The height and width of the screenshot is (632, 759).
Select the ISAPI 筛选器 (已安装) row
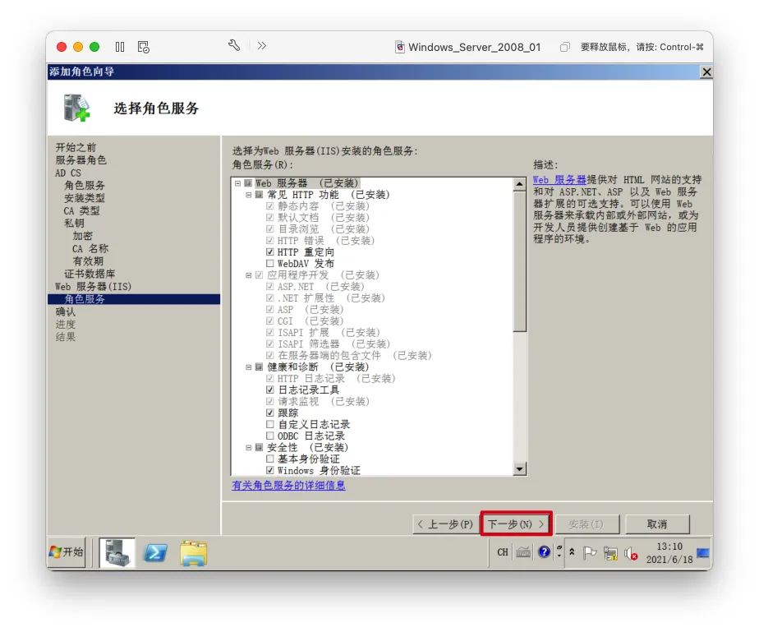333,344
